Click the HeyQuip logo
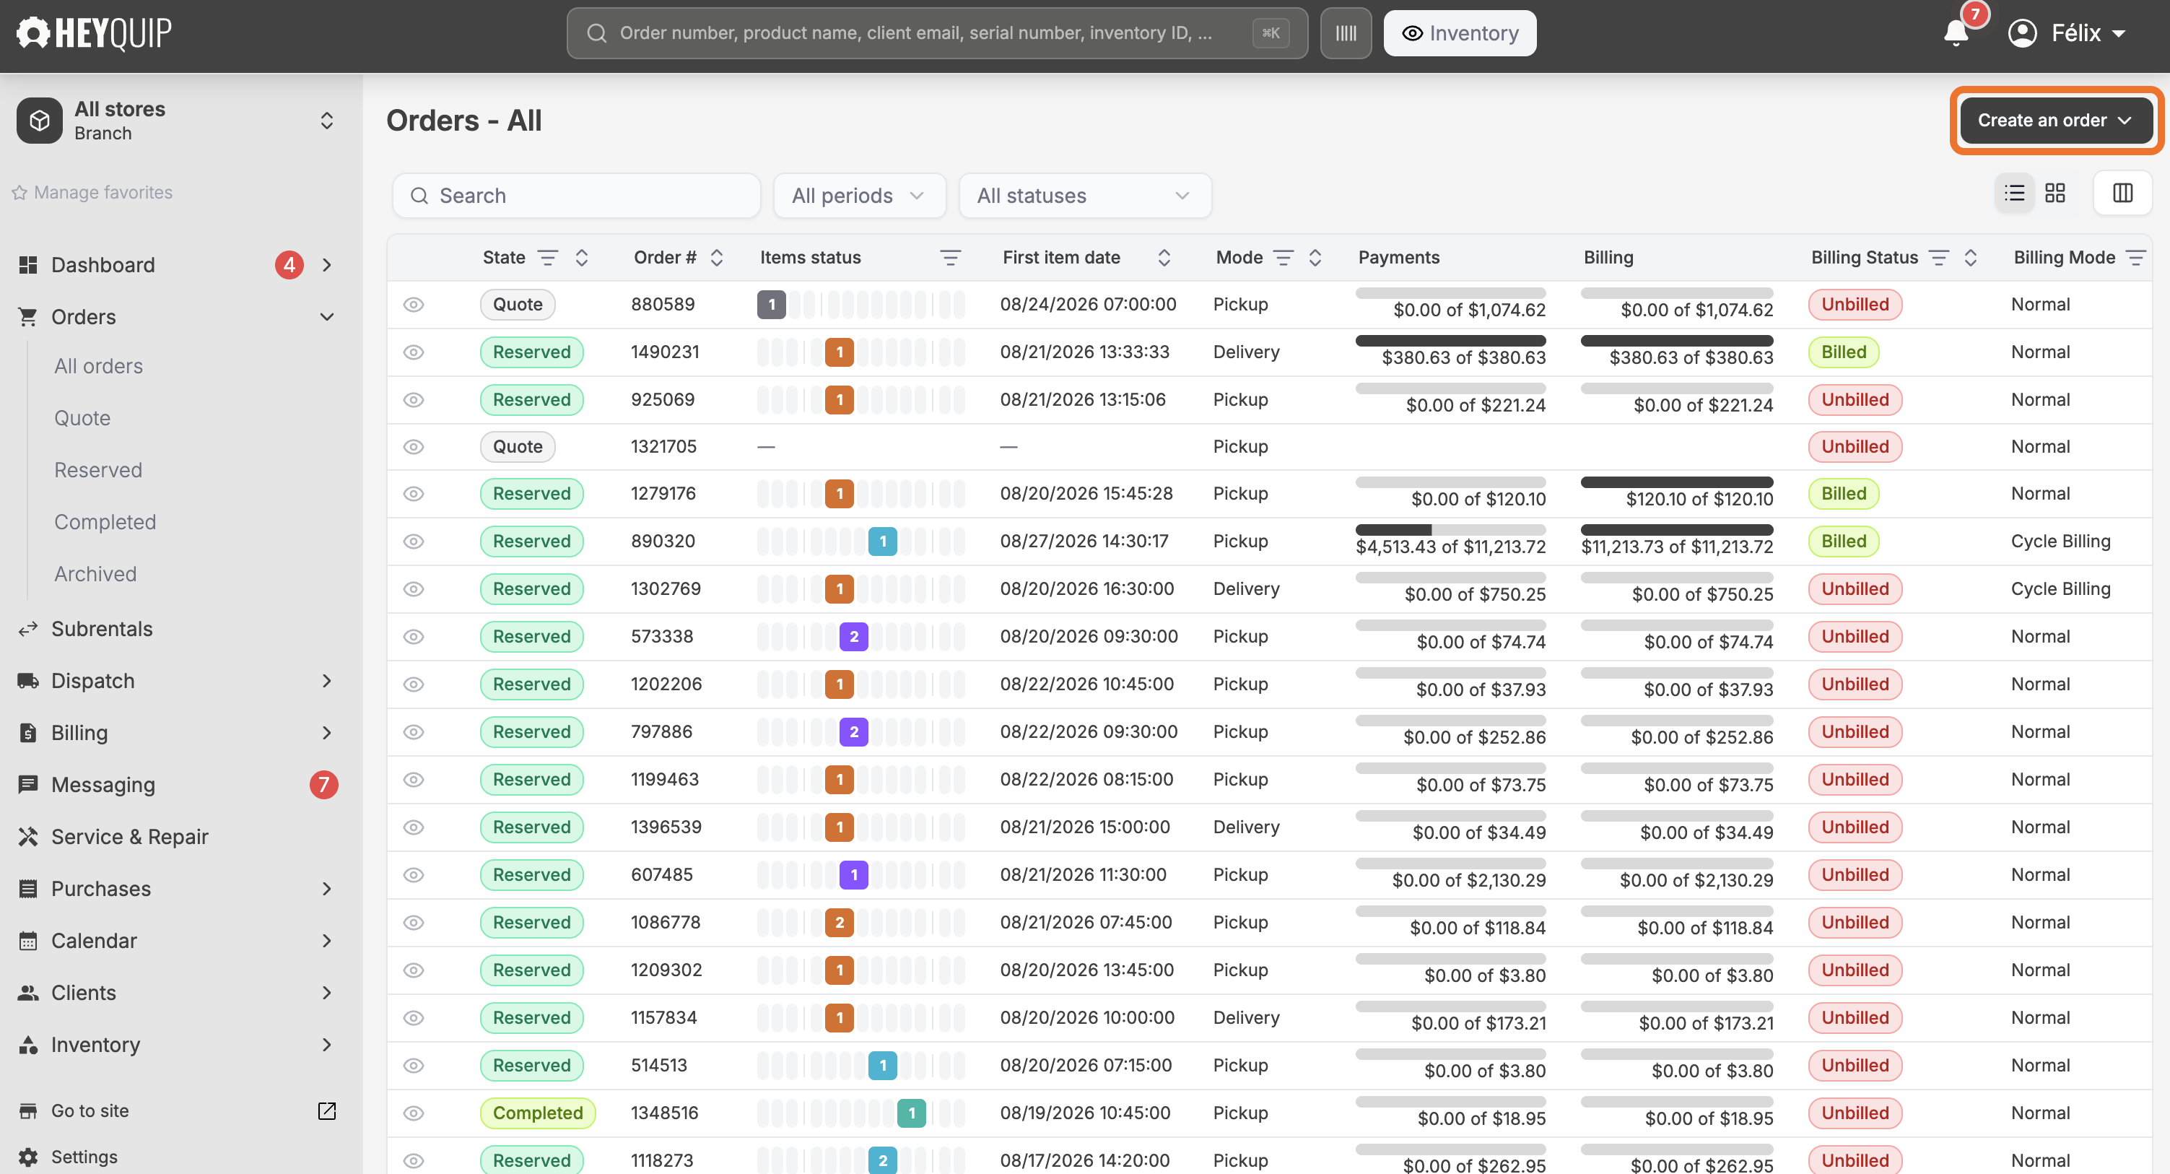This screenshot has width=2170, height=1174. click(x=95, y=33)
